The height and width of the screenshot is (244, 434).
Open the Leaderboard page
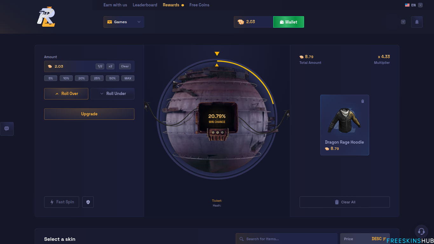tap(145, 5)
